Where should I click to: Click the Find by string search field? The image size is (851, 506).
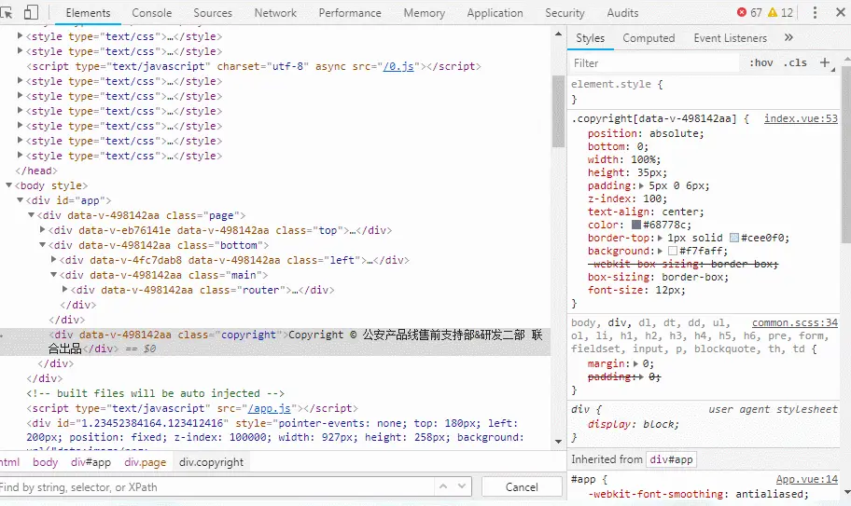pyautogui.click(x=217, y=486)
